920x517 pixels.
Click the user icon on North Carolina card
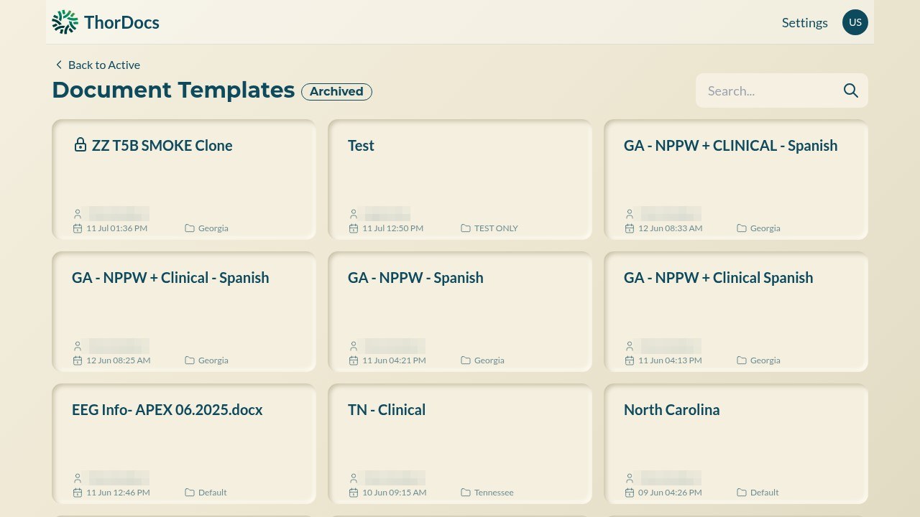[x=630, y=478]
